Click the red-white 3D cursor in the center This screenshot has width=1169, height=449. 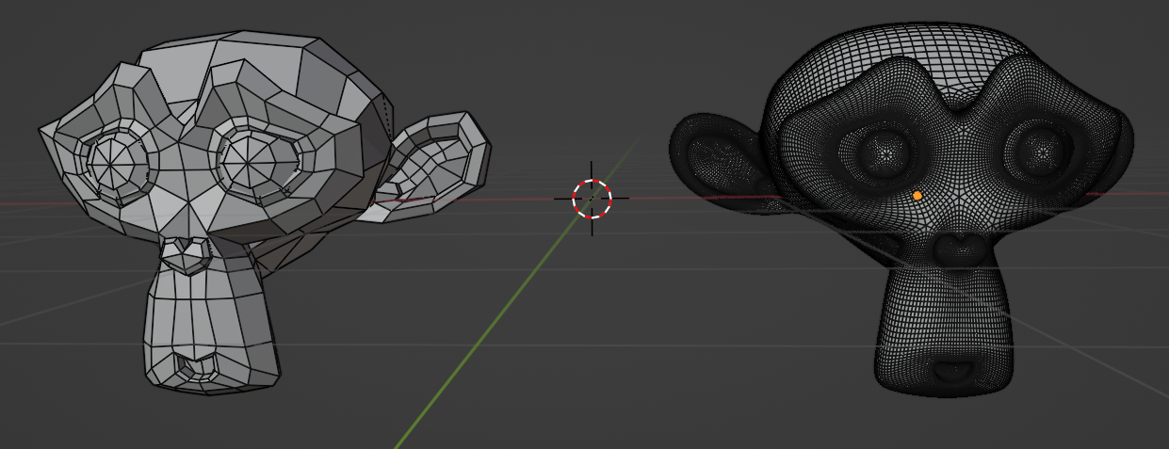[593, 199]
